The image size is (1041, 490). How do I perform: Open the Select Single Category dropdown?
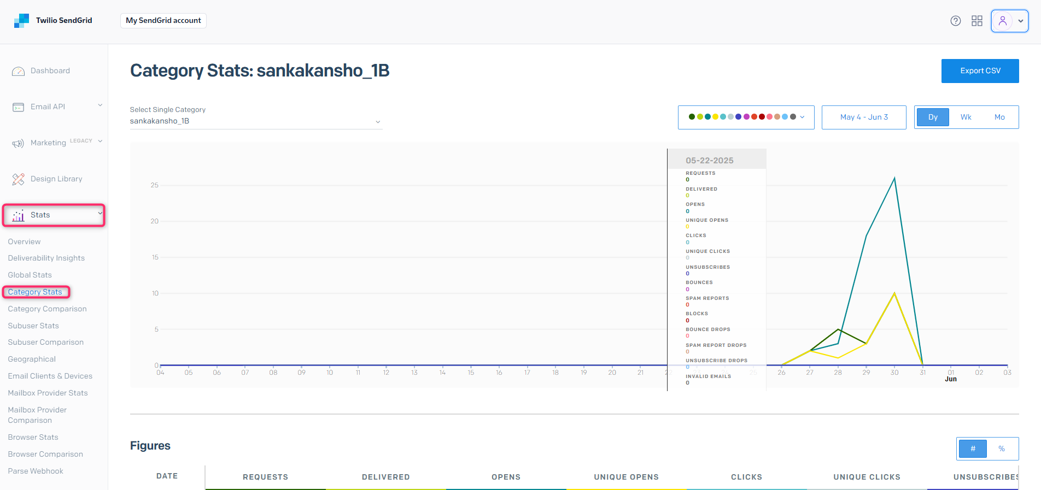(x=255, y=121)
